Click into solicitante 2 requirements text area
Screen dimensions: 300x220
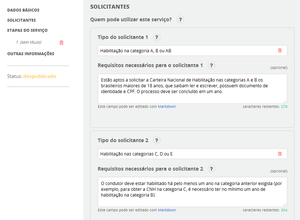(x=192, y=192)
